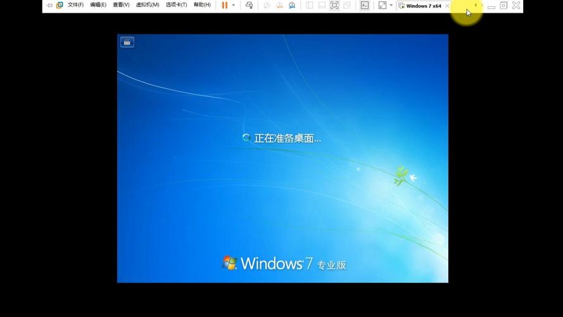Restore the VMware window size

pos(503,6)
